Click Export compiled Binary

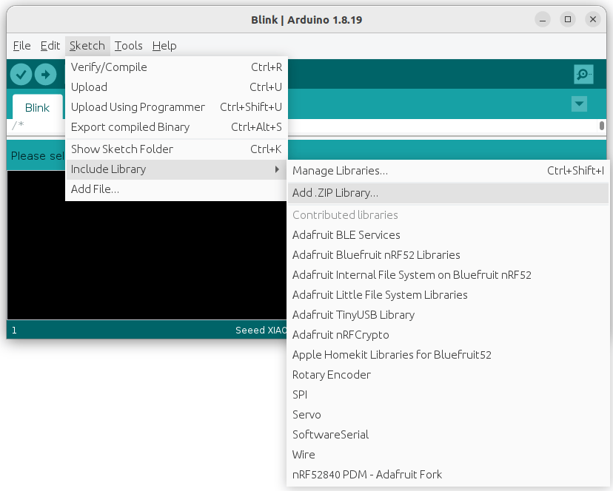pos(130,127)
